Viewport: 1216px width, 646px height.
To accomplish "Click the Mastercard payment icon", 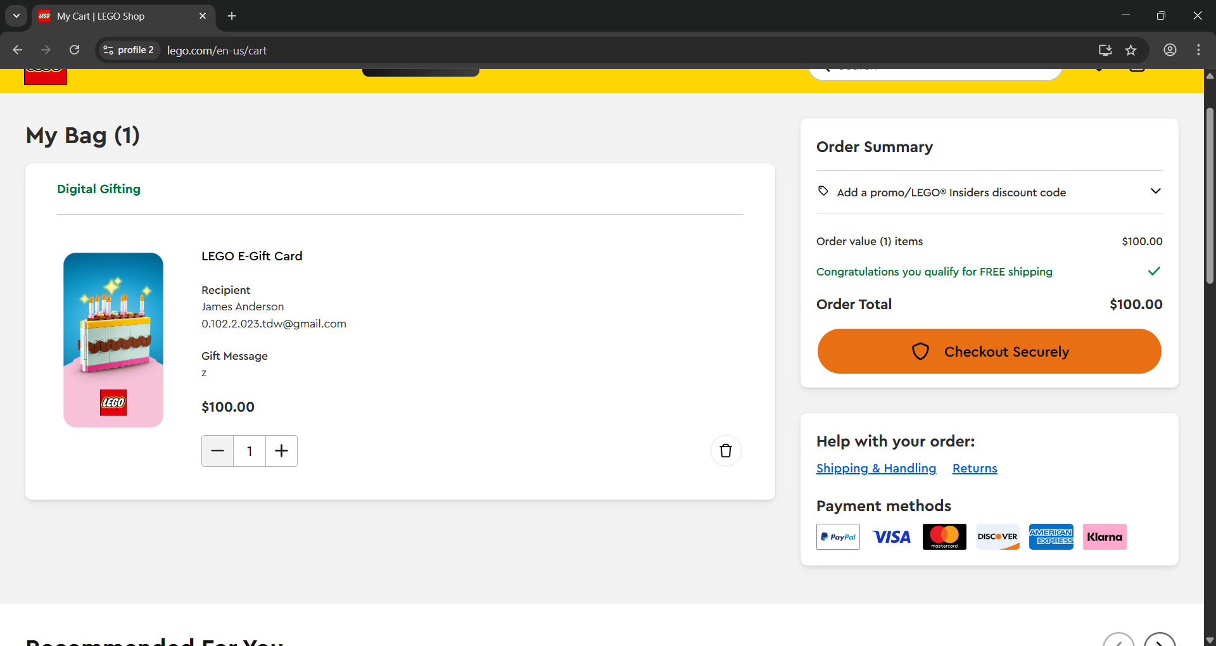I will [x=944, y=536].
